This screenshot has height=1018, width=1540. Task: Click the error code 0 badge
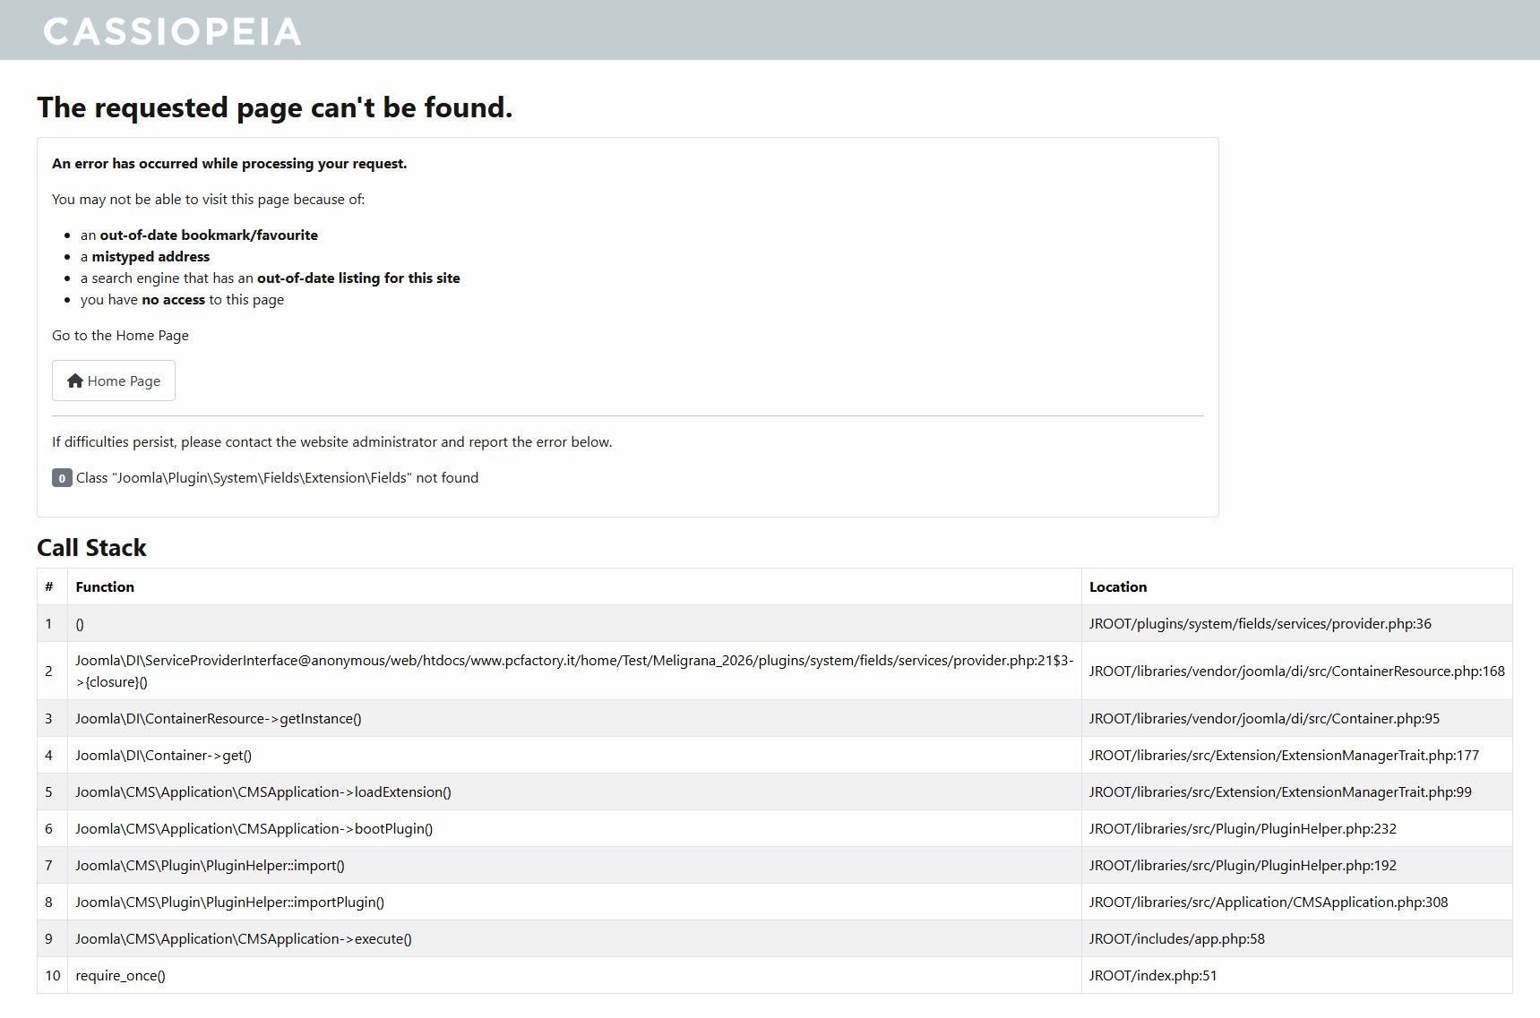tap(62, 478)
